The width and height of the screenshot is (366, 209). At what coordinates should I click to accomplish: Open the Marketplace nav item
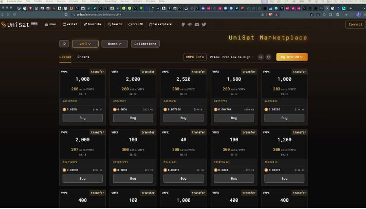(160, 24)
